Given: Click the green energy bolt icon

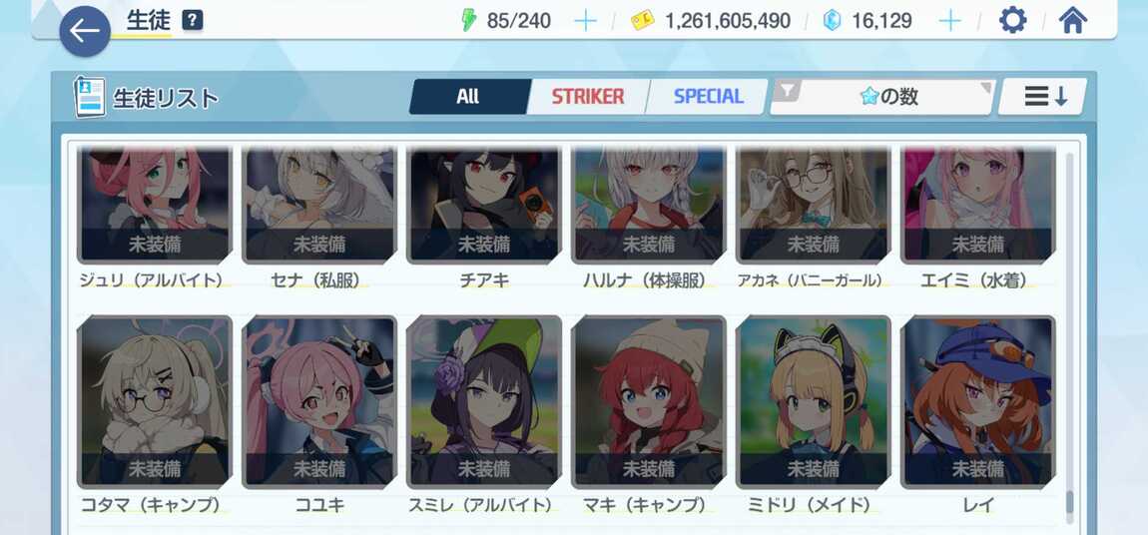Looking at the screenshot, I should point(468,21).
